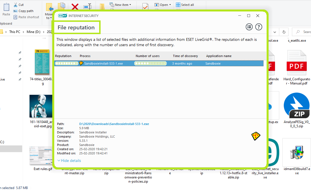Expand the address bar history dropdown chevron

tap(275, 32)
